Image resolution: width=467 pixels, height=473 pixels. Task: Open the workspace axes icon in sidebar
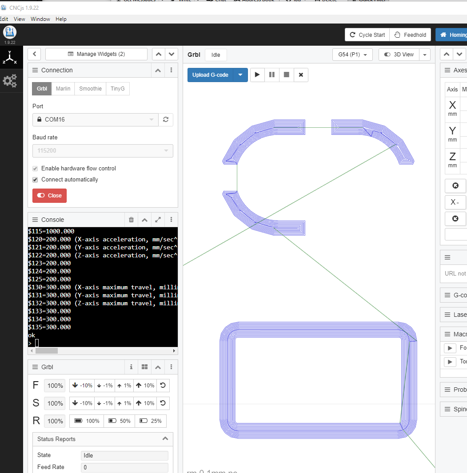[10, 57]
